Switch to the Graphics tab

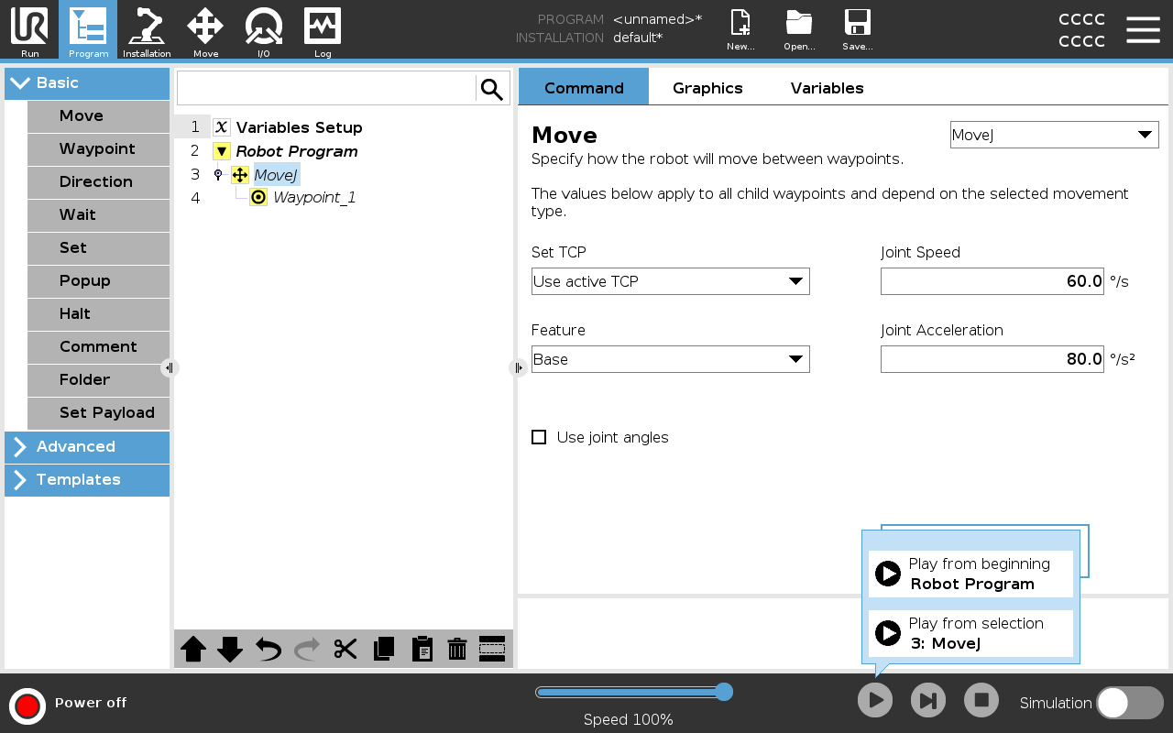point(707,87)
